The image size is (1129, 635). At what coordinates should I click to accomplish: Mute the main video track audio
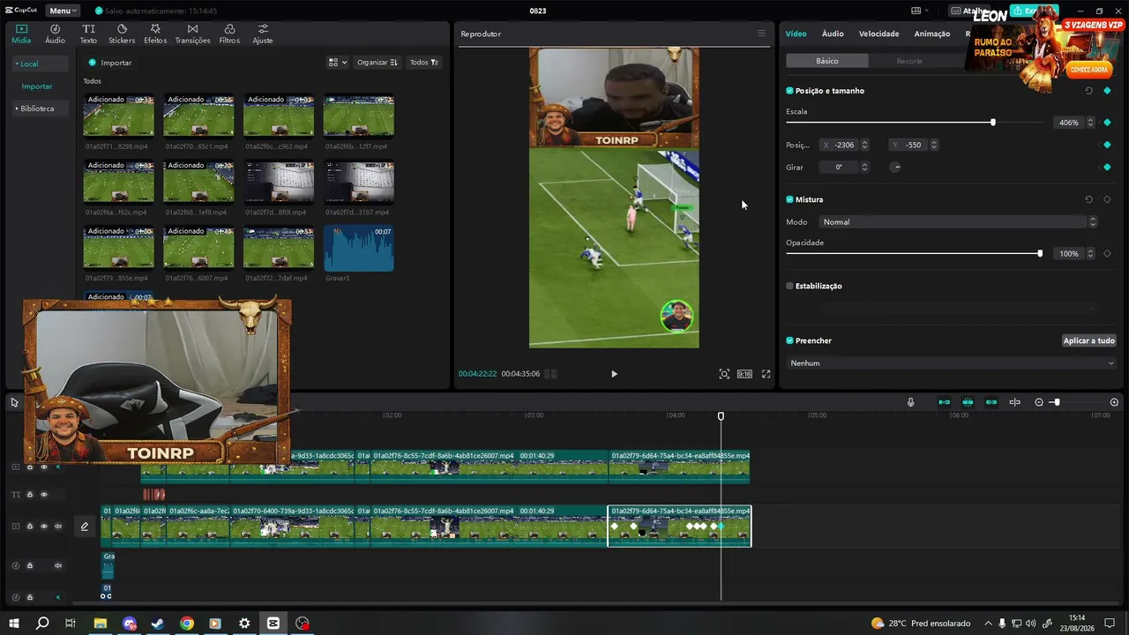pyautogui.click(x=58, y=527)
